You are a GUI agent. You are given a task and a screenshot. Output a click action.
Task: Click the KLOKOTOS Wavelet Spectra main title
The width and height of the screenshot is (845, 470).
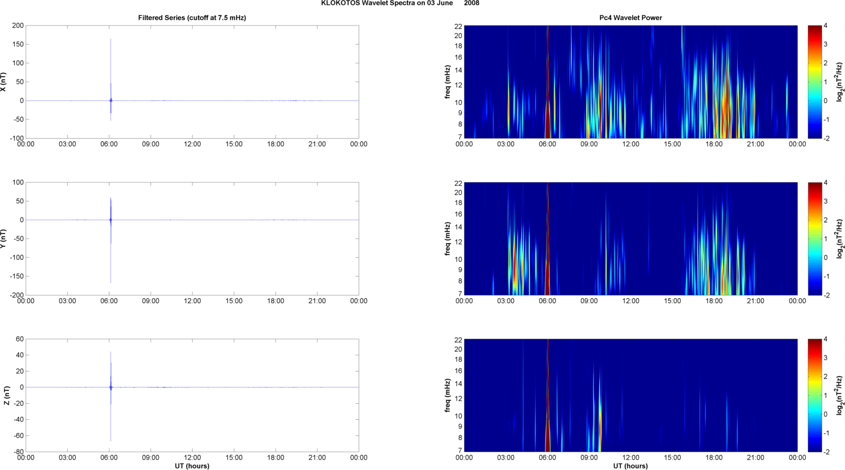pos(400,3)
